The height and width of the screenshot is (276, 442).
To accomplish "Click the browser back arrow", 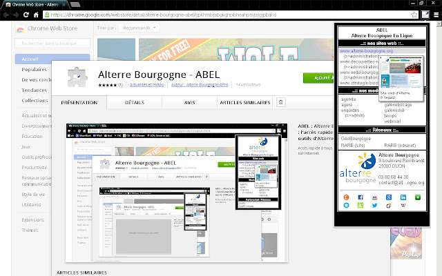I will click(x=6, y=14).
